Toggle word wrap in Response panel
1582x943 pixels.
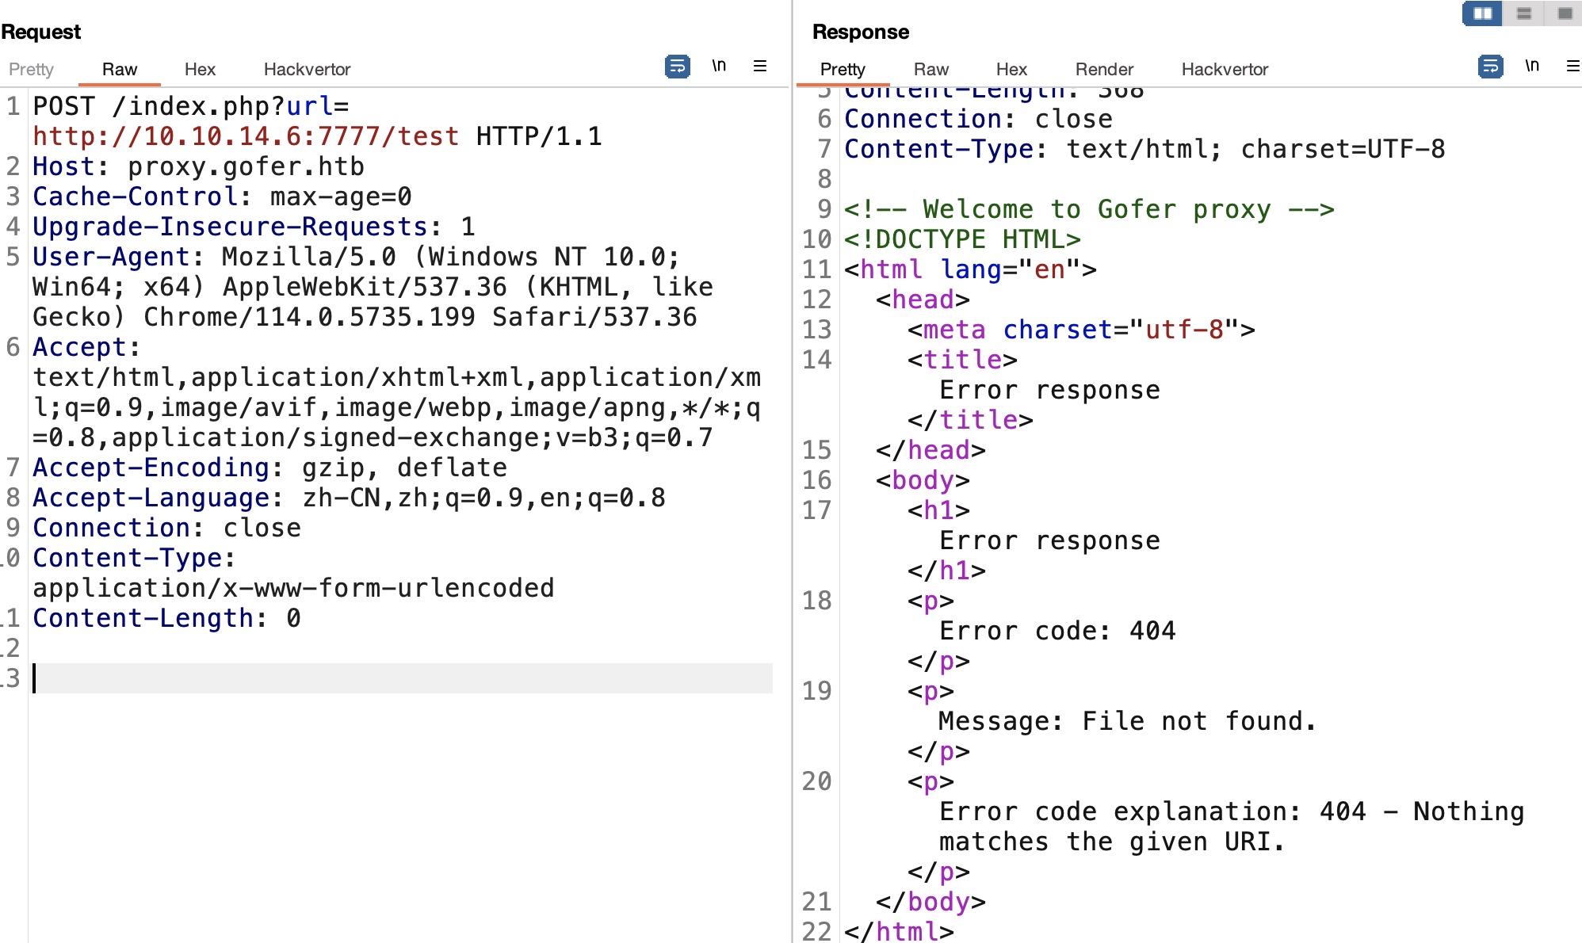click(x=1490, y=67)
